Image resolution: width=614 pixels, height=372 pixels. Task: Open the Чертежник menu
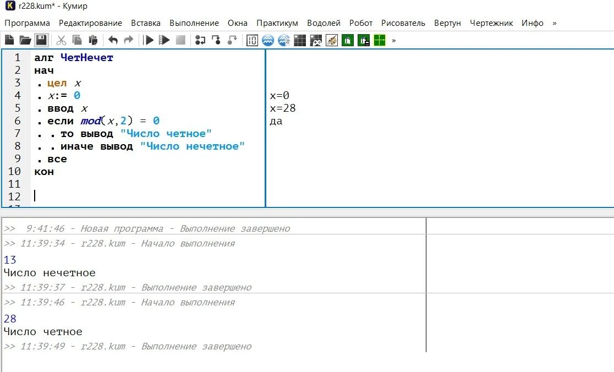click(491, 23)
